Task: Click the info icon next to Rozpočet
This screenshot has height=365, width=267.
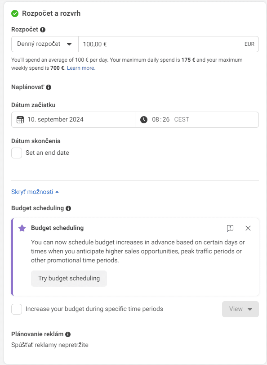Action: point(43,30)
